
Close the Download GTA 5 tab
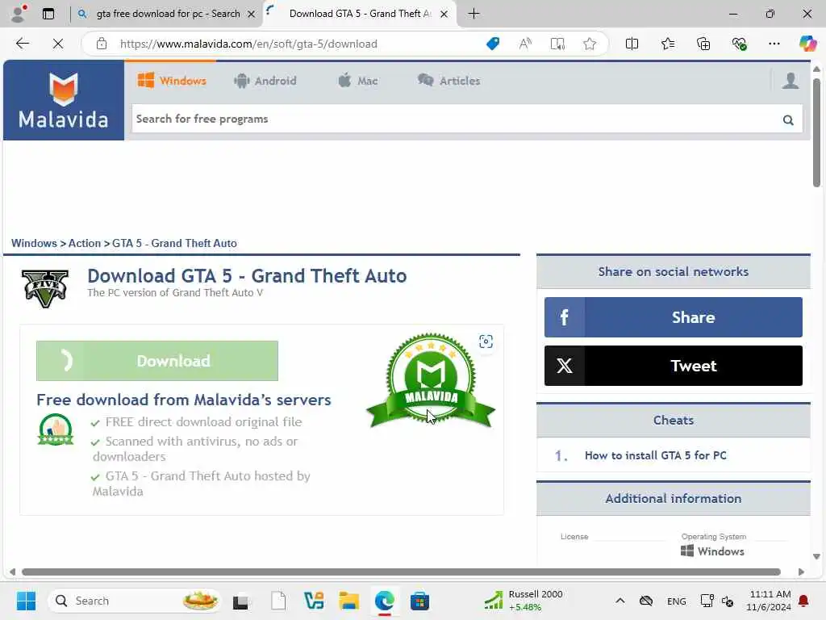[444, 15]
